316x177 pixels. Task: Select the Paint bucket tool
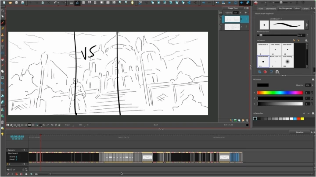pyautogui.click(x=3, y=41)
